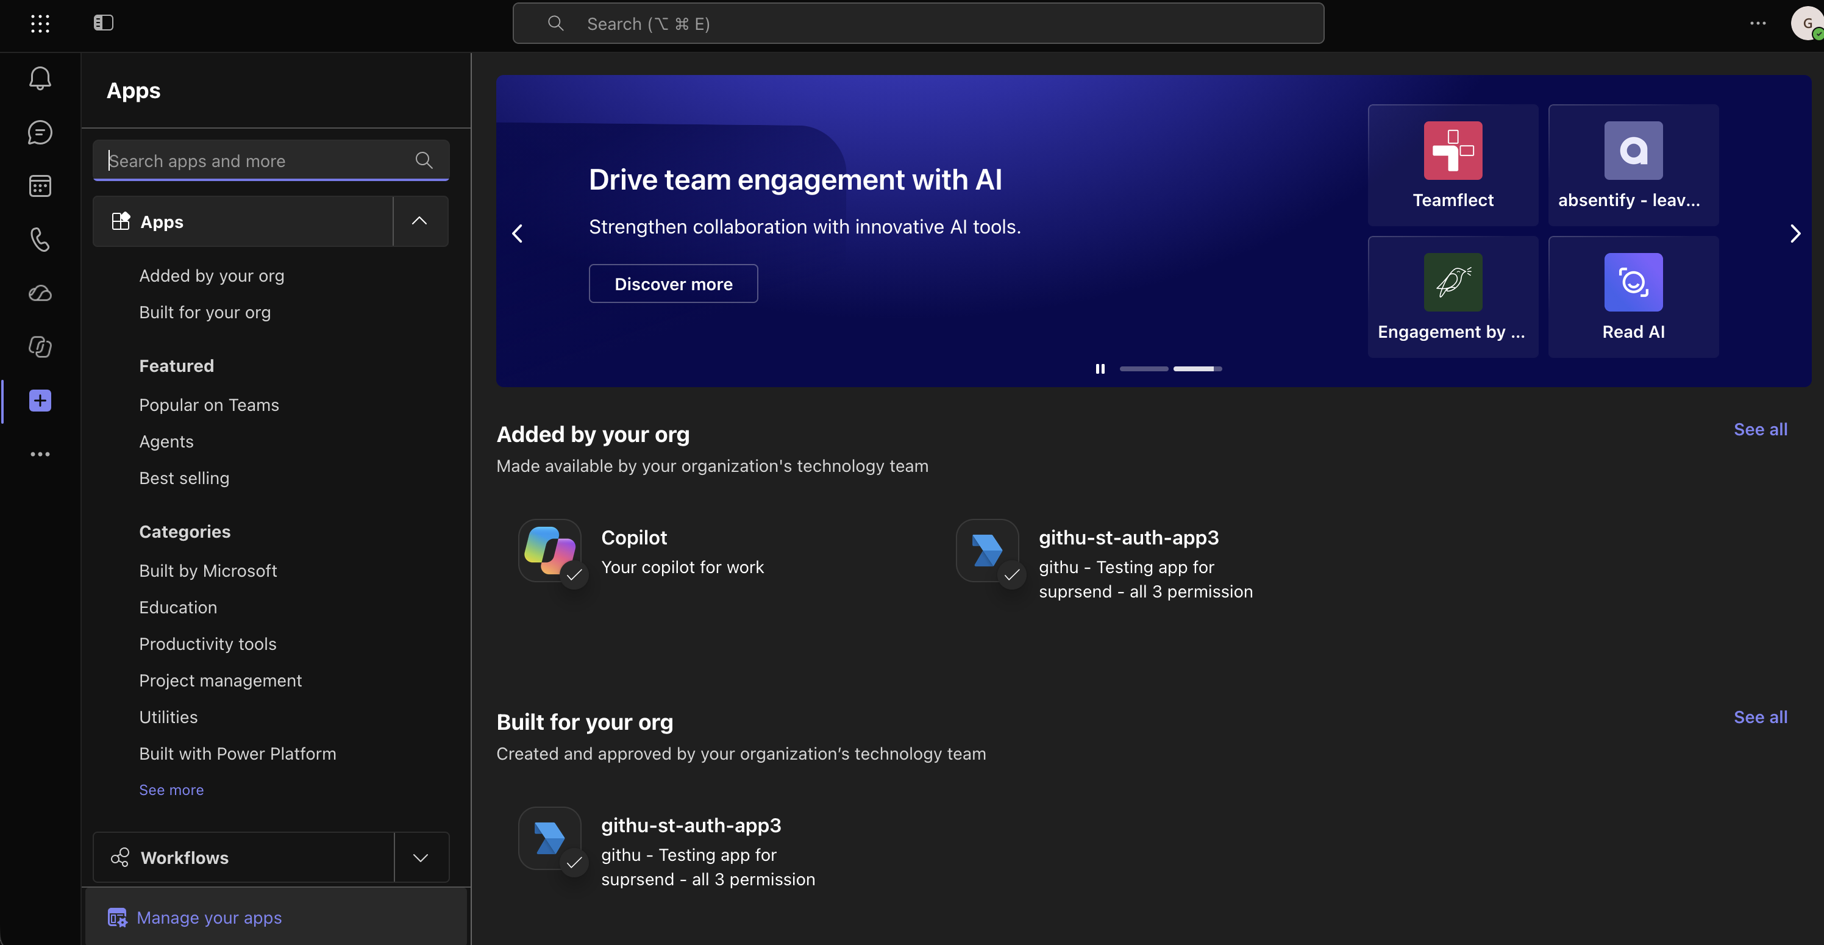Open Activity bell icon in left rail

40,78
